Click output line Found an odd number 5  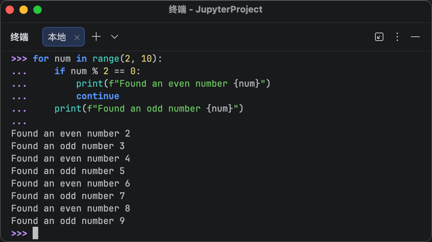[x=68, y=171]
